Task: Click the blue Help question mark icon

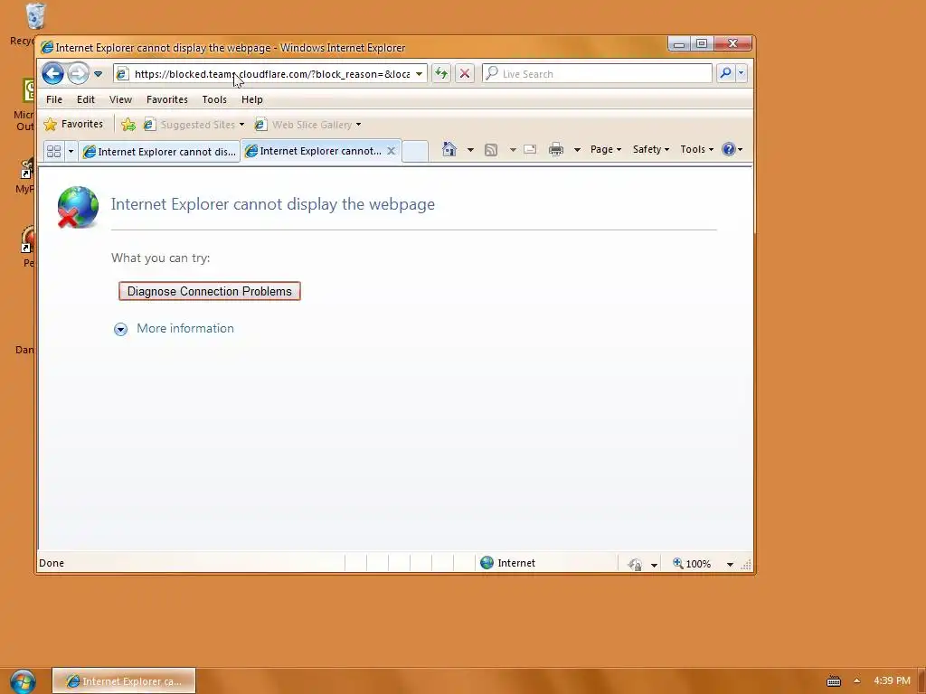Action: click(729, 149)
